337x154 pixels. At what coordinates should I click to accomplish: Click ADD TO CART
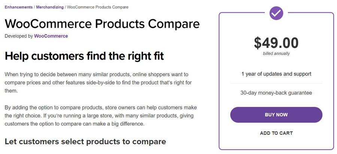(x=276, y=133)
